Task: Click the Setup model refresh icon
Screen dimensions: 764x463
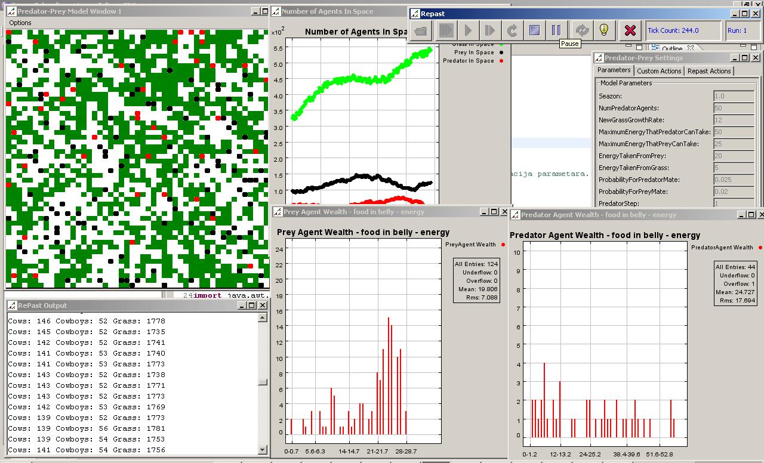Action: coord(582,30)
